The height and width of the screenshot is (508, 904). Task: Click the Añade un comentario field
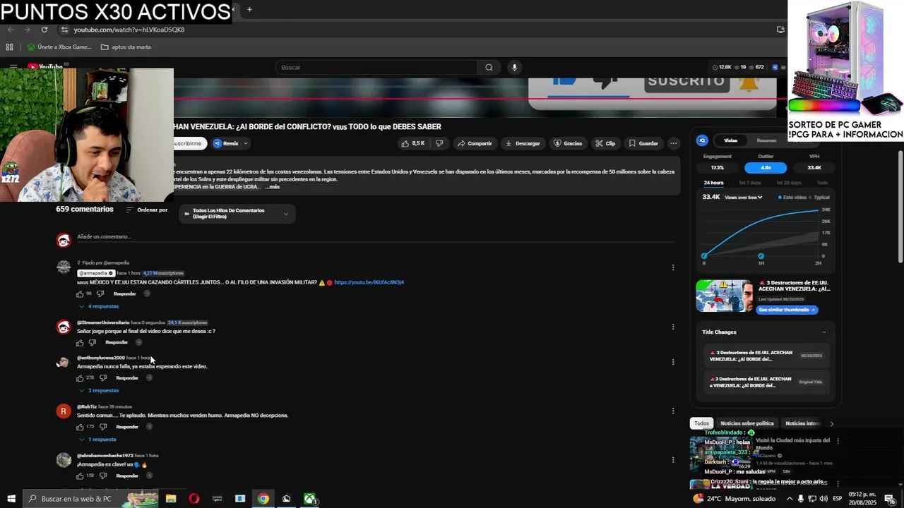(x=376, y=237)
